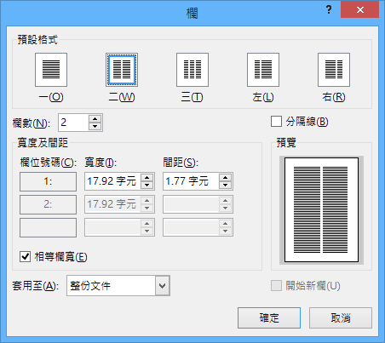The width and height of the screenshot is (385, 343).
Task: Open help with the question mark icon
Action: click(x=329, y=10)
